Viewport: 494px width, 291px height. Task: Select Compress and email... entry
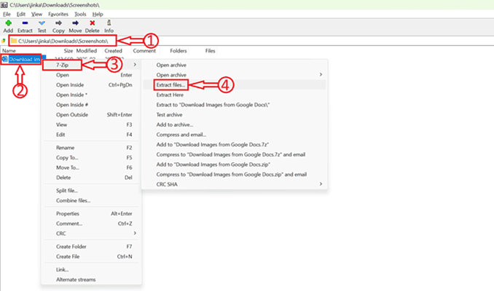point(235,135)
